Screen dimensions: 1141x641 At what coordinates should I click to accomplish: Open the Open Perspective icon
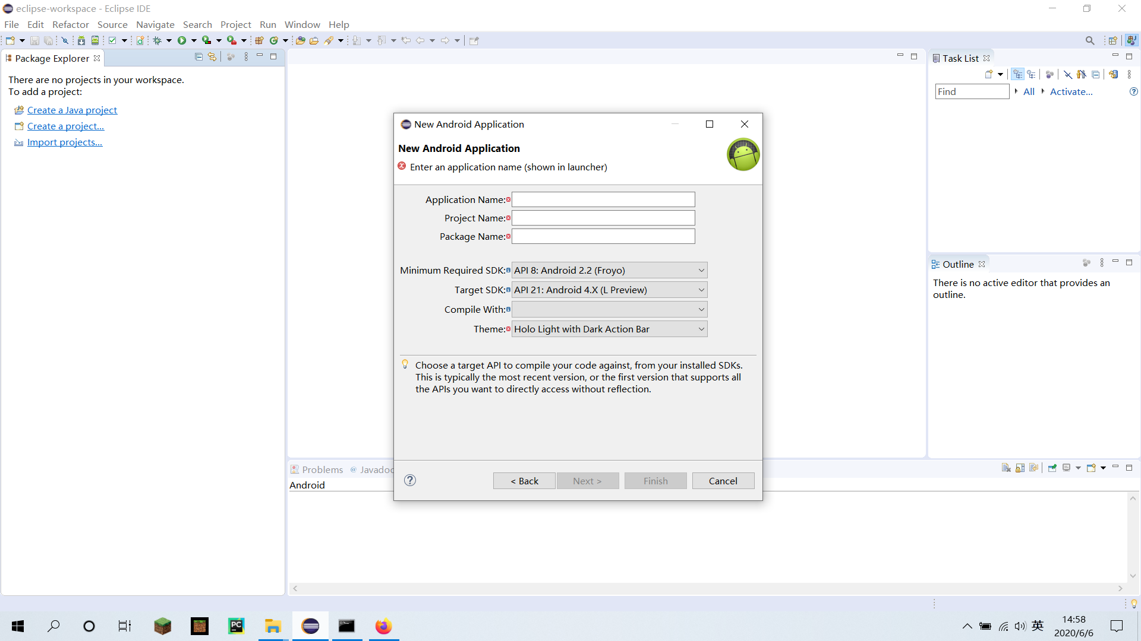pos(1112,40)
